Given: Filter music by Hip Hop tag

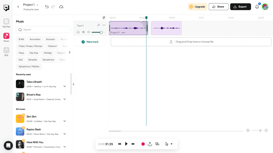Looking at the screenshot, I should coord(34,53).
